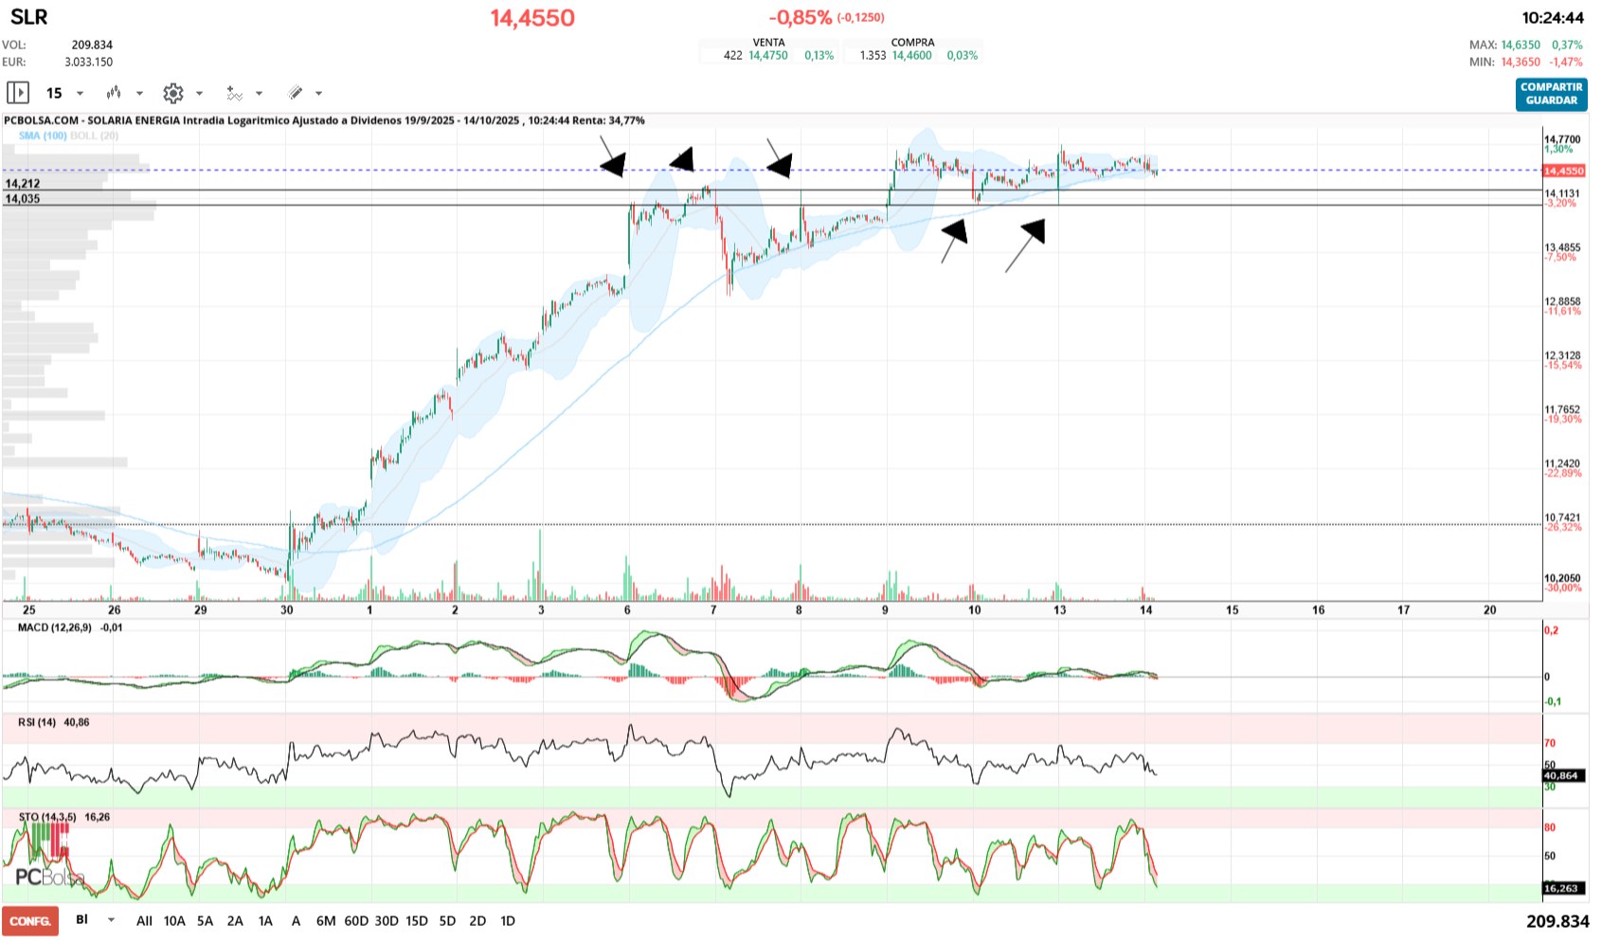Click the red CONFG. button
Image resolution: width=1602 pixels, height=941 pixels.
(30, 921)
